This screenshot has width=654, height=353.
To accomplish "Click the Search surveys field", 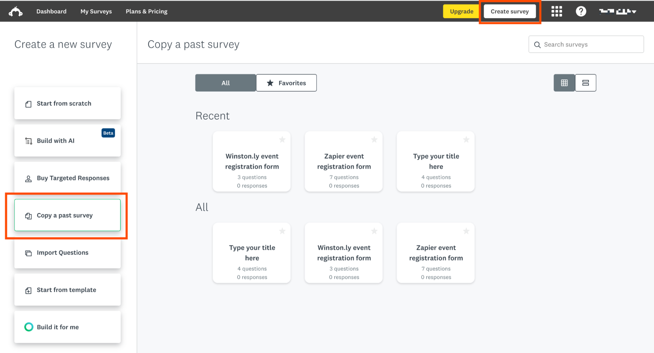I will pyautogui.click(x=586, y=44).
